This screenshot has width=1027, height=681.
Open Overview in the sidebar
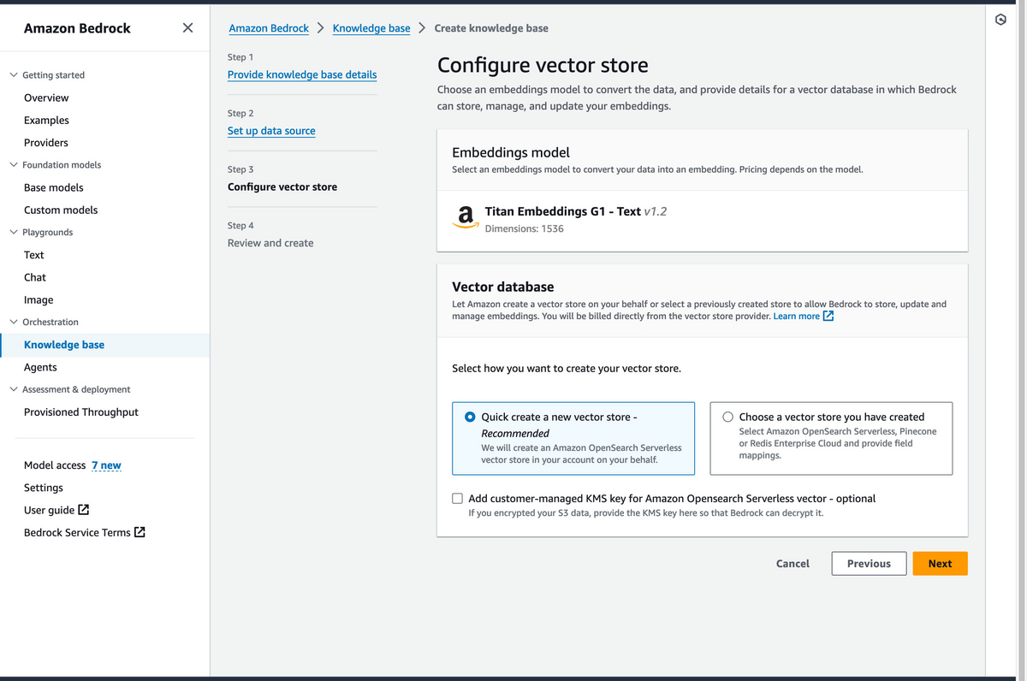(x=46, y=98)
